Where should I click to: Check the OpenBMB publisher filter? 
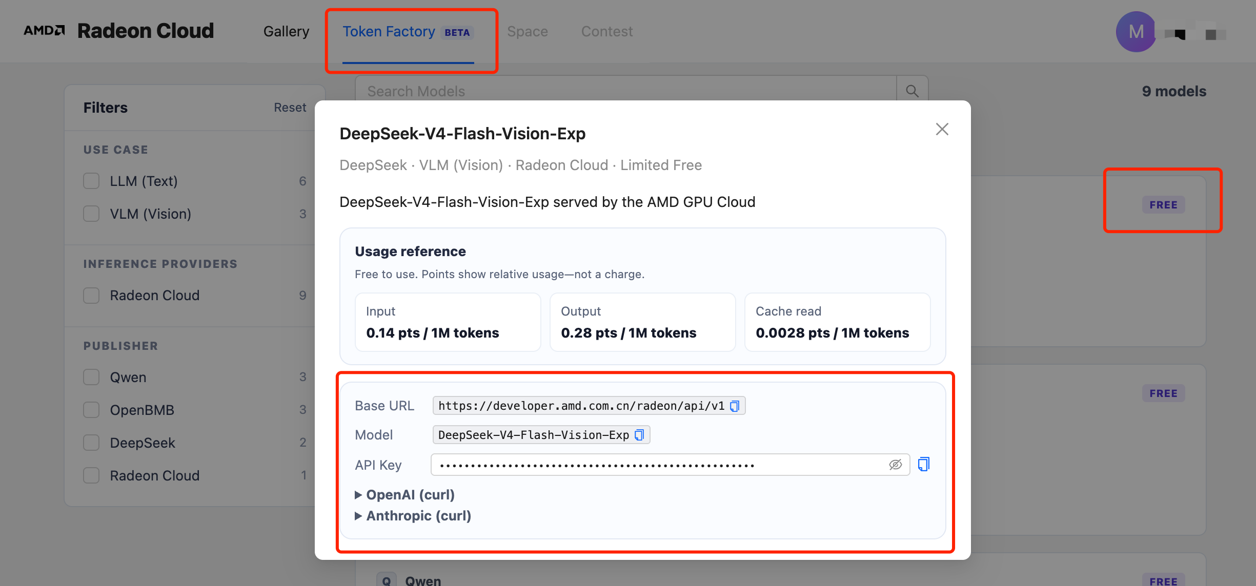(x=91, y=410)
